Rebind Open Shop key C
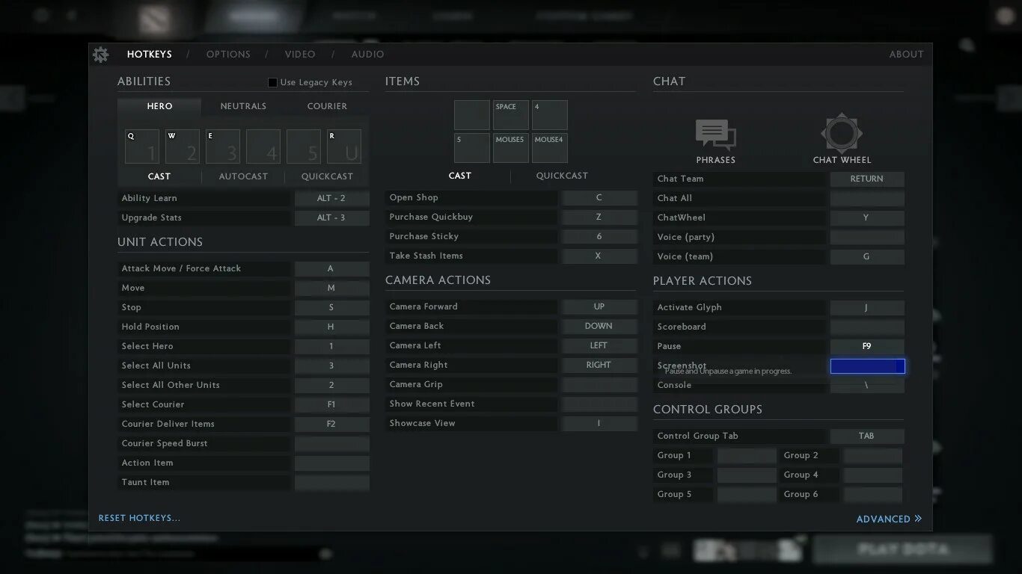The height and width of the screenshot is (574, 1022). click(x=599, y=197)
